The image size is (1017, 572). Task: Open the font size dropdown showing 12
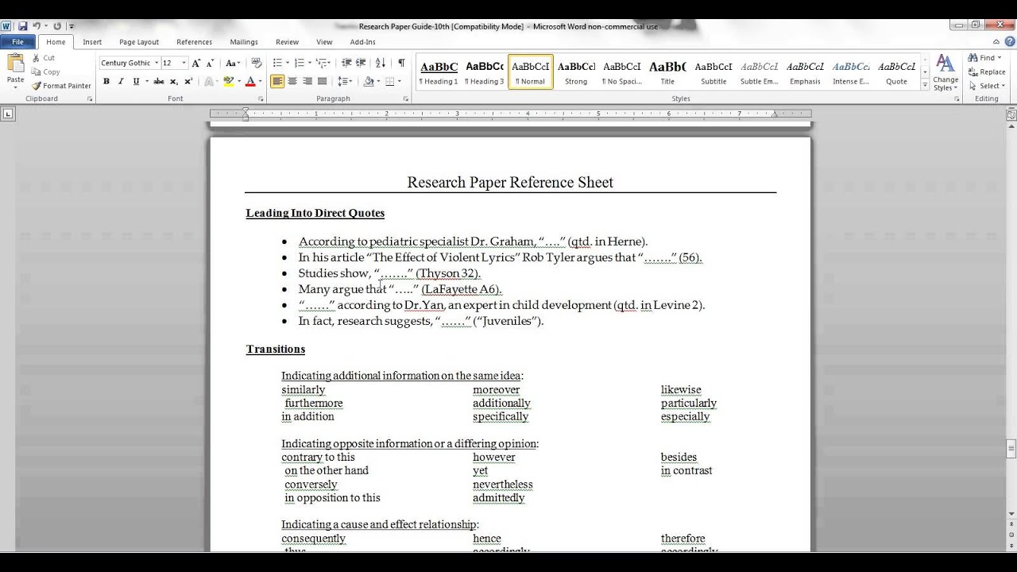tap(184, 63)
